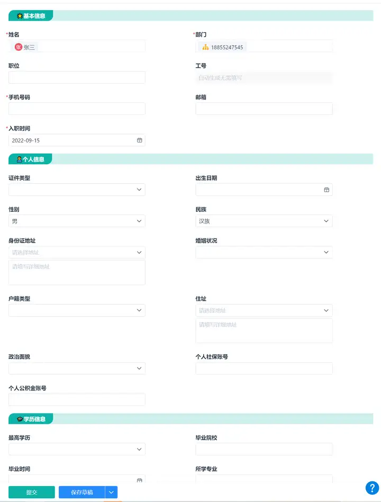Screen dimensions: 381x502
Task: Click the 学历信息 section title
Action: 34,419
